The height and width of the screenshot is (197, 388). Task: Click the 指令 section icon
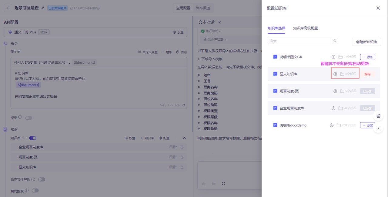pos(5,43)
